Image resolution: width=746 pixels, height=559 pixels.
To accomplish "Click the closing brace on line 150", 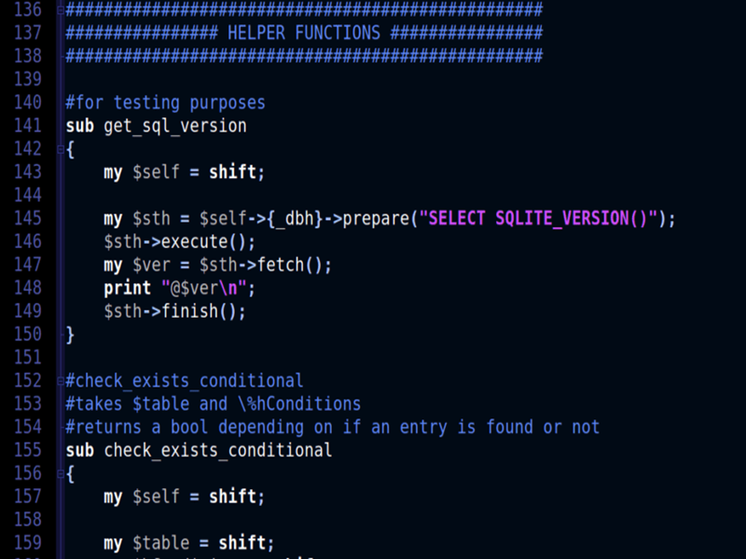I will pyautogui.click(x=70, y=334).
